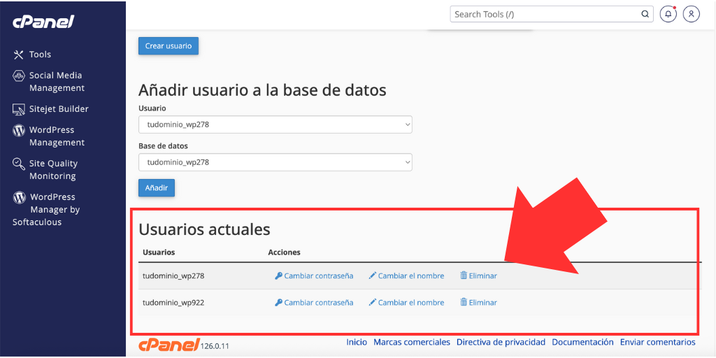Click the Sitejet Builder monitor icon
The width and height of the screenshot is (716, 358).
click(x=18, y=109)
